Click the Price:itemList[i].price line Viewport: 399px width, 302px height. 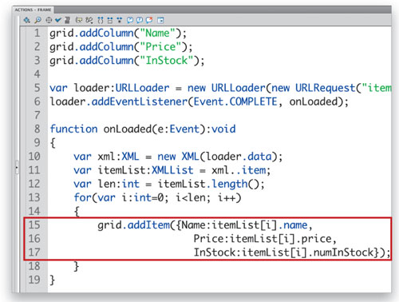[265, 239]
